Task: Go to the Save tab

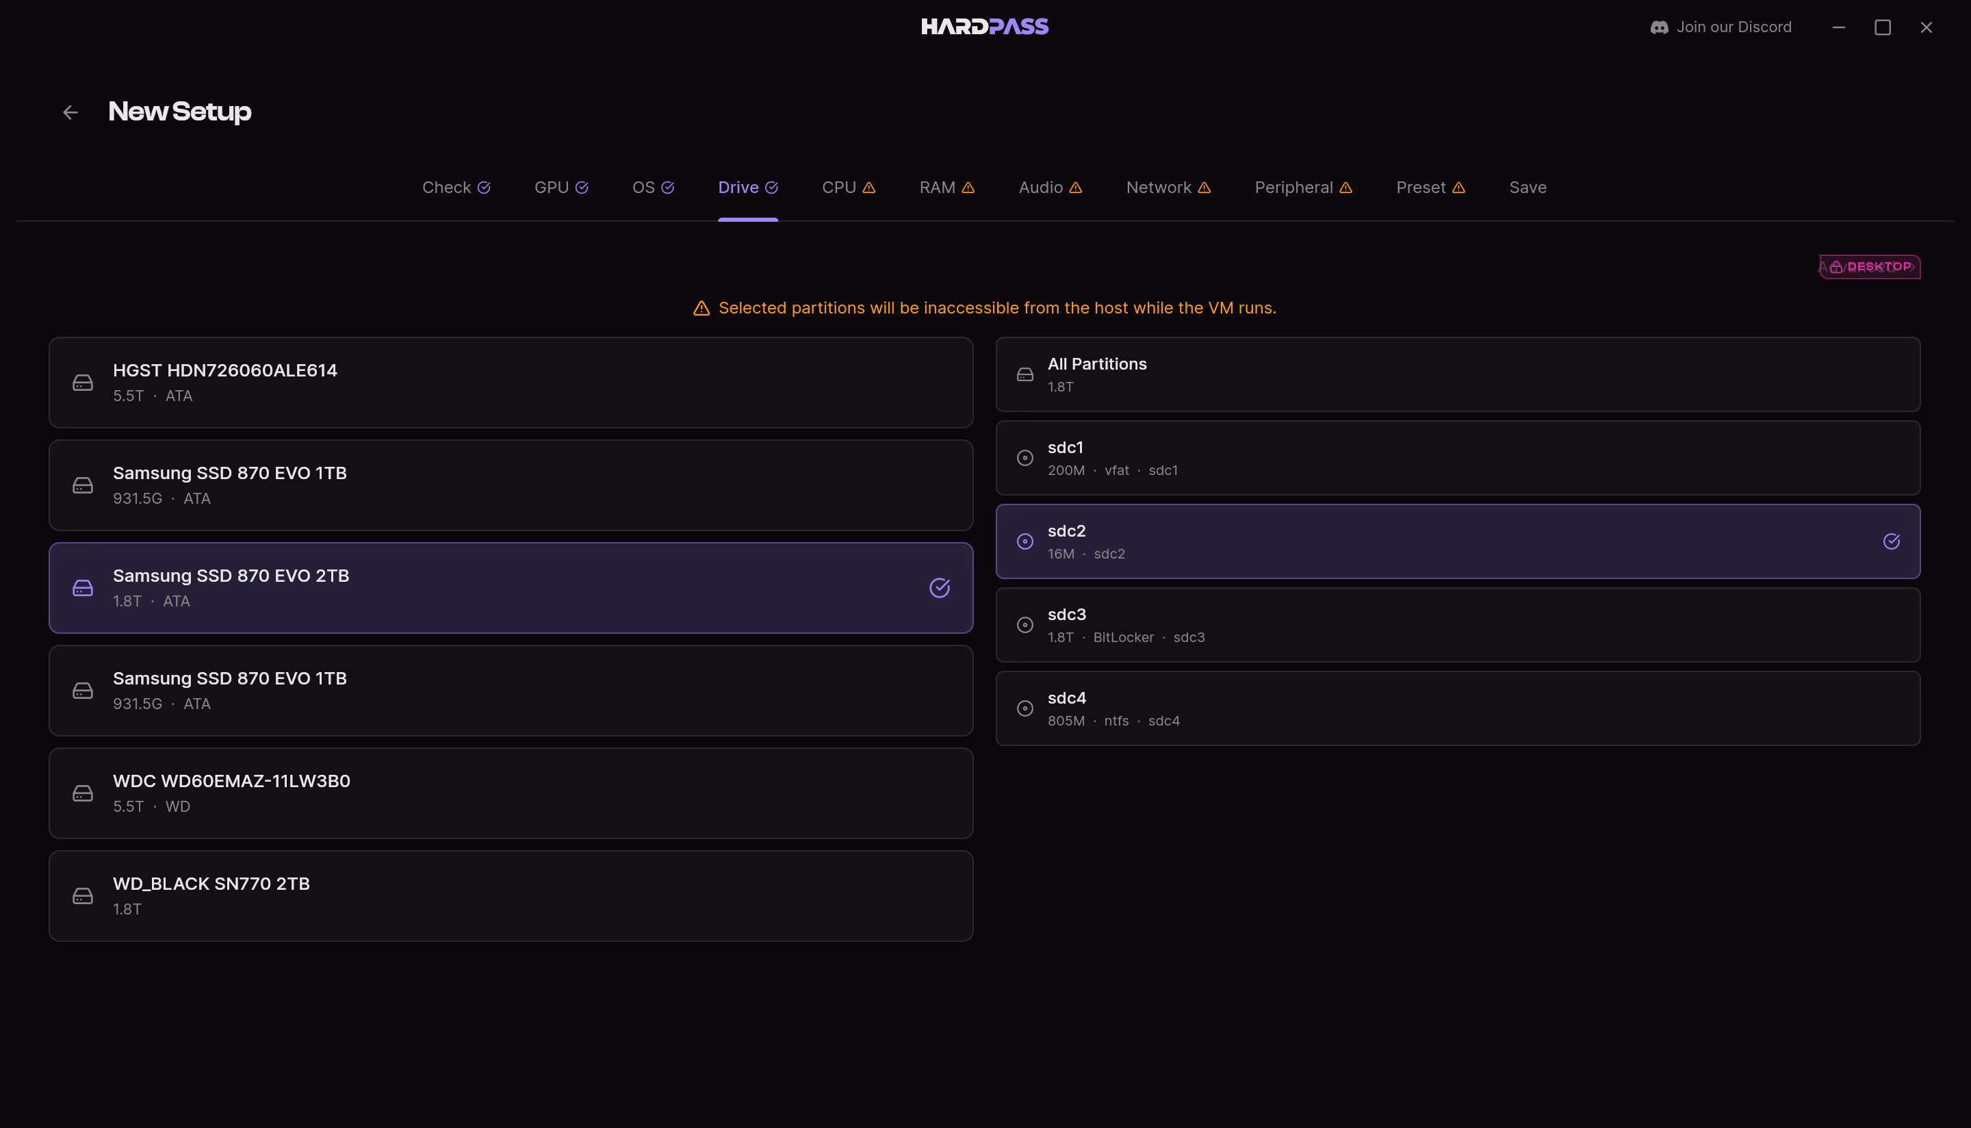Action: coord(1528,188)
